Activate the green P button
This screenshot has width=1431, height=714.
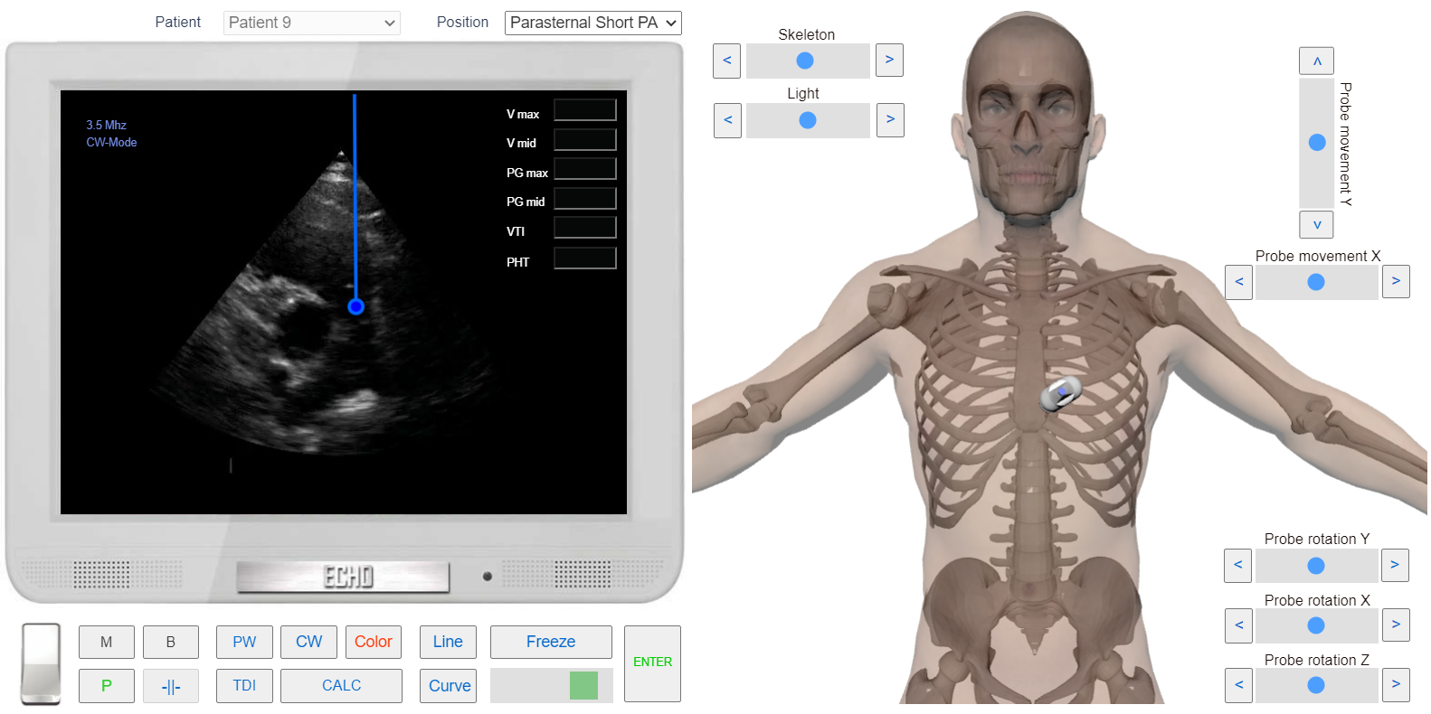click(x=107, y=686)
